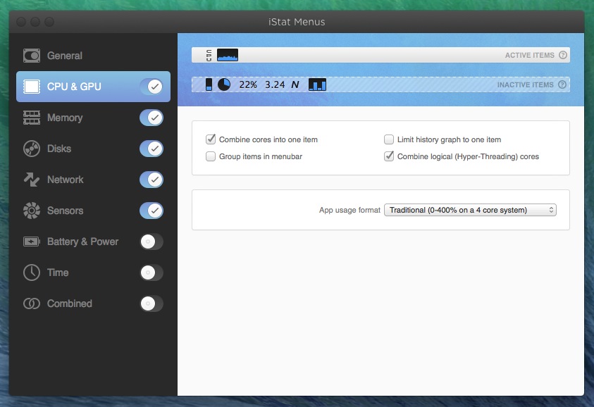Click the Combined rings icon
The width and height of the screenshot is (594, 407).
tap(32, 303)
